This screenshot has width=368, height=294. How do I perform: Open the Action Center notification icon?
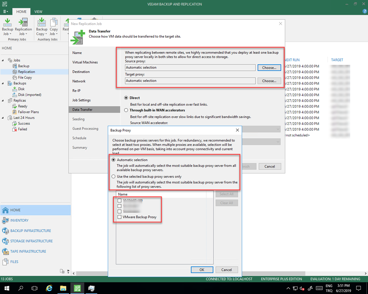[358, 288]
